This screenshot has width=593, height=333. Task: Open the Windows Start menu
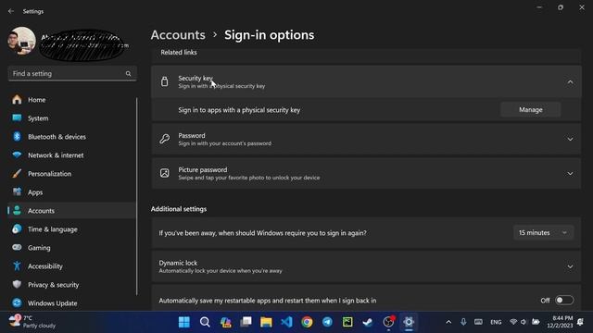click(x=184, y=322)
